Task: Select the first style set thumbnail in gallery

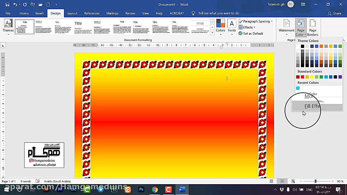Action: click(x=25, y=27)
